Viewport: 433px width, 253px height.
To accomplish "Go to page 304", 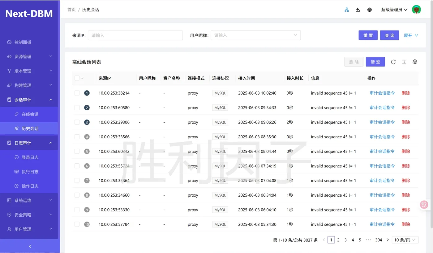I will 379,240.
